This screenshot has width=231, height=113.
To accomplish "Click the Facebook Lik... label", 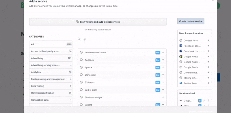I will [x=192, y=51].
